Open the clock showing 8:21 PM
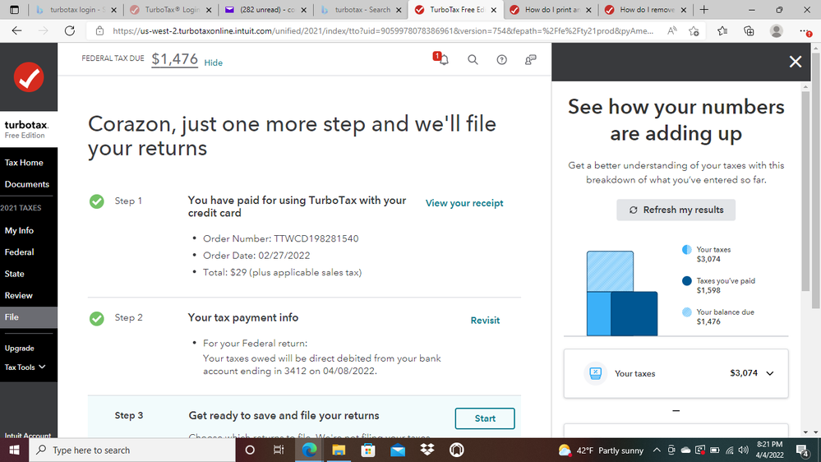 coord(770,450)
